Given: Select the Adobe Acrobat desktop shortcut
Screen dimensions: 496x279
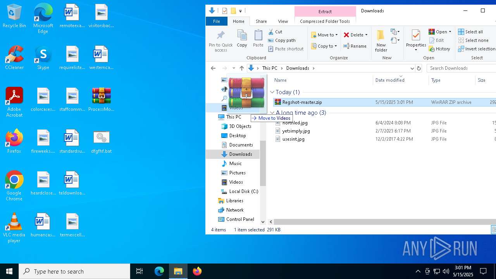Looking at the screenshot, I should [14, 102].
